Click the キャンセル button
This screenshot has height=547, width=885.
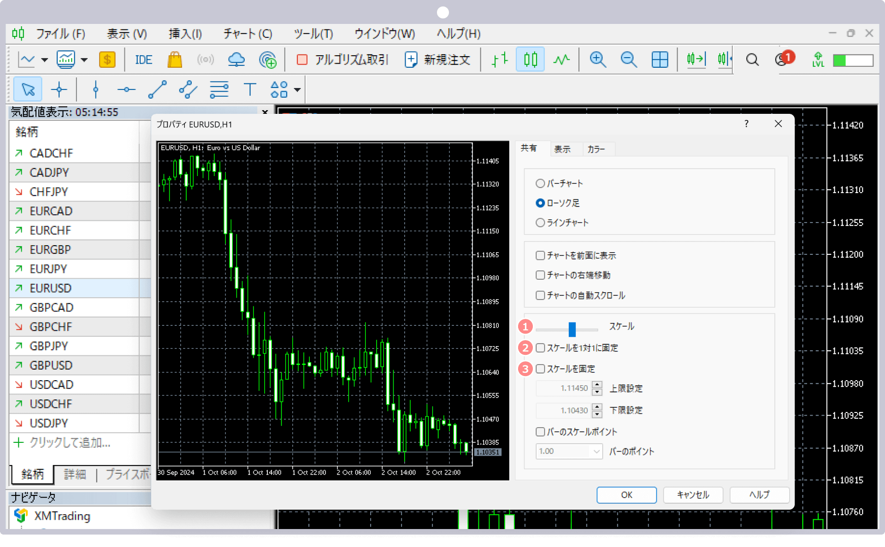[x=693, y=495]
